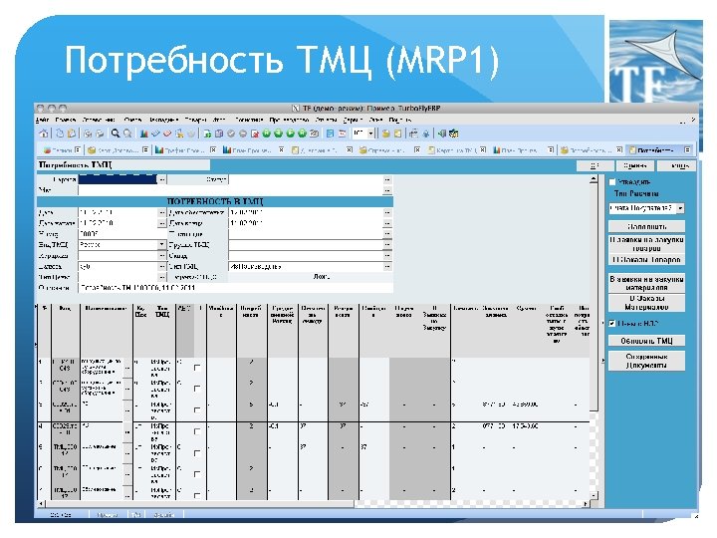Click the copy icon beside the home icon

(x=60, y=134)
